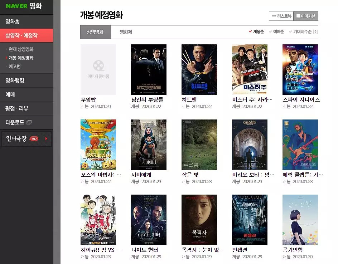Open the 스파이 지니어스 title link
The image size is (338, 264).
coord(301,100)
